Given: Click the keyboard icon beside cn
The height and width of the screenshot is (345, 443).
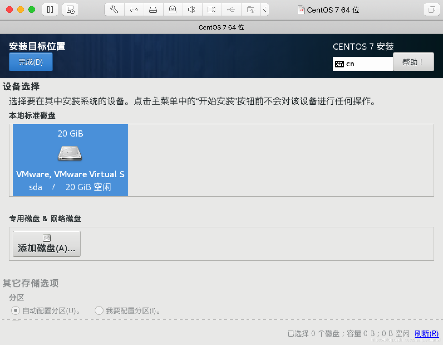Looking at the screenshot, I should pyautogui.click(x=339, y=64).
